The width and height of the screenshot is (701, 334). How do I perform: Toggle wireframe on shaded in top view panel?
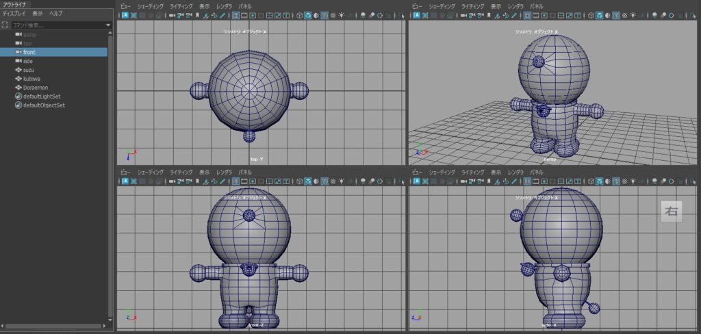[x=324, y=15]
